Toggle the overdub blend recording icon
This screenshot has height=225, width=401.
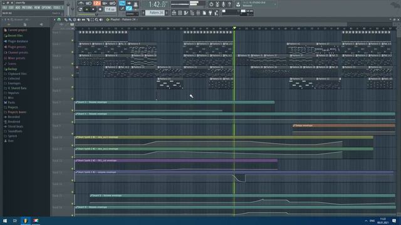[x=105, y=3]
